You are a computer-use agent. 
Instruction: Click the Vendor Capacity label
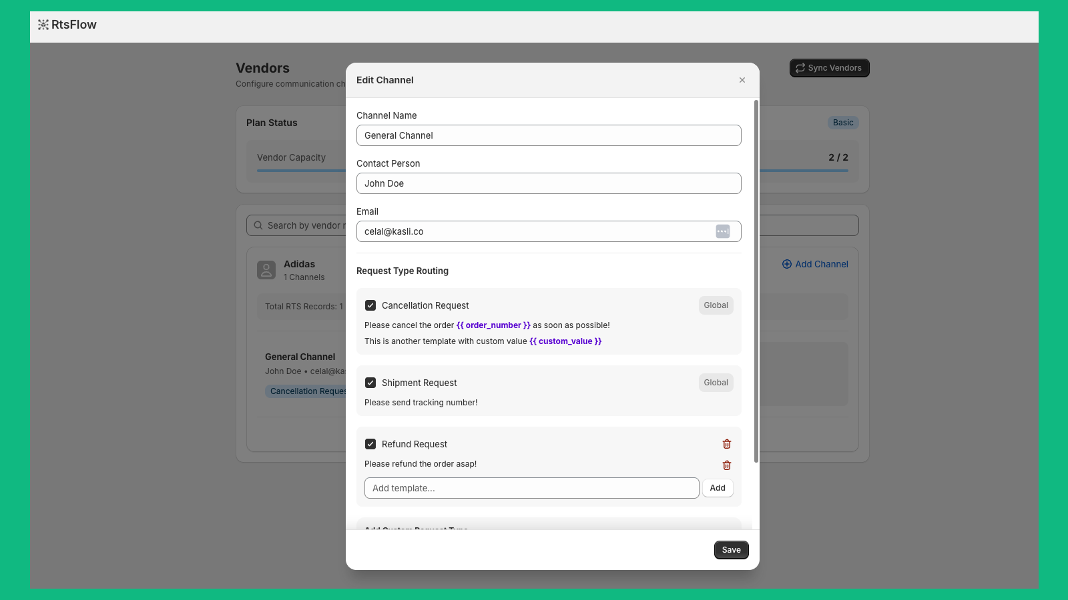pos(291,157)
